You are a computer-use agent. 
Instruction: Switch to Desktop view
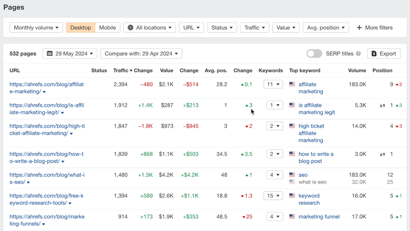click(80, 28)
